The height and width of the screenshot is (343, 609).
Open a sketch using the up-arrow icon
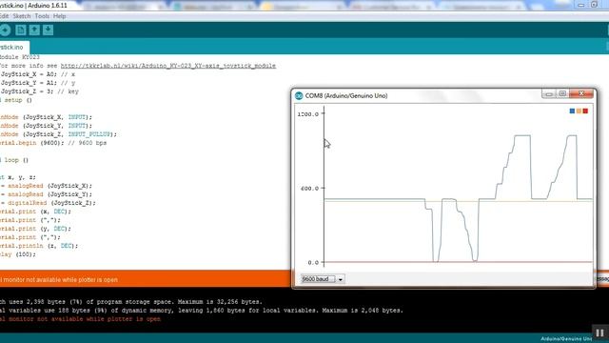34,30
